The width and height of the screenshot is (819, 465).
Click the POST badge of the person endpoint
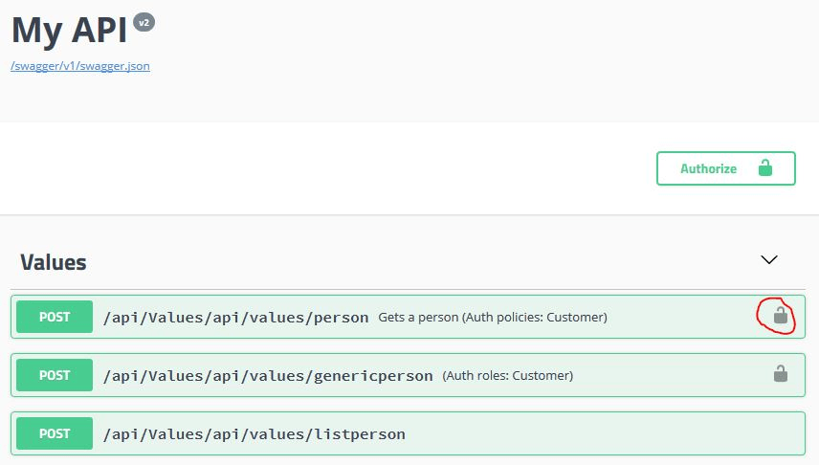55,317
